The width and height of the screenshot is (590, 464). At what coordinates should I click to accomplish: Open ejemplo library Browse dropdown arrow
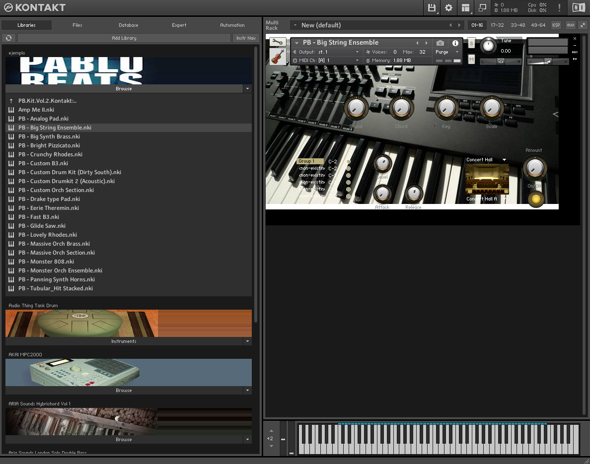tap(247, 89)
